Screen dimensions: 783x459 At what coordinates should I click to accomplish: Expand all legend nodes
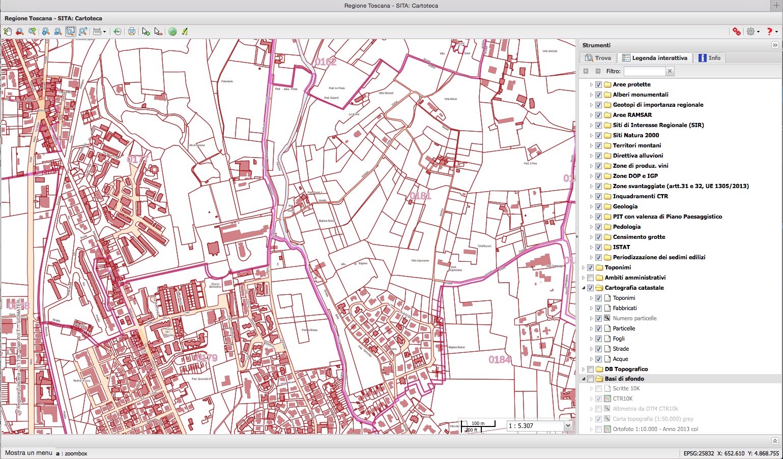coord(586,71)
